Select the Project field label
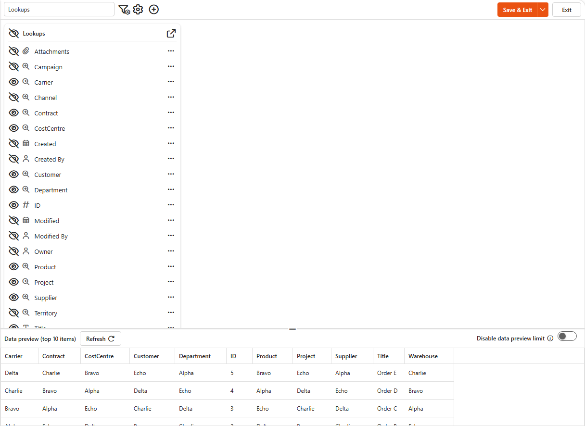The width and height of the screenshot is (585, 426). (44, 282)
